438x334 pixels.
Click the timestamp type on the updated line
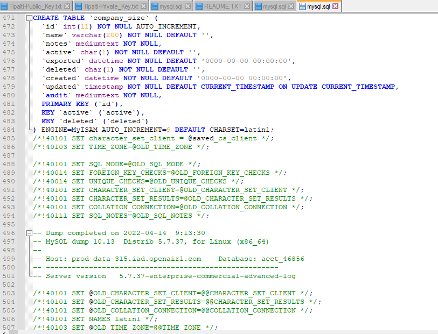[103, 87]
